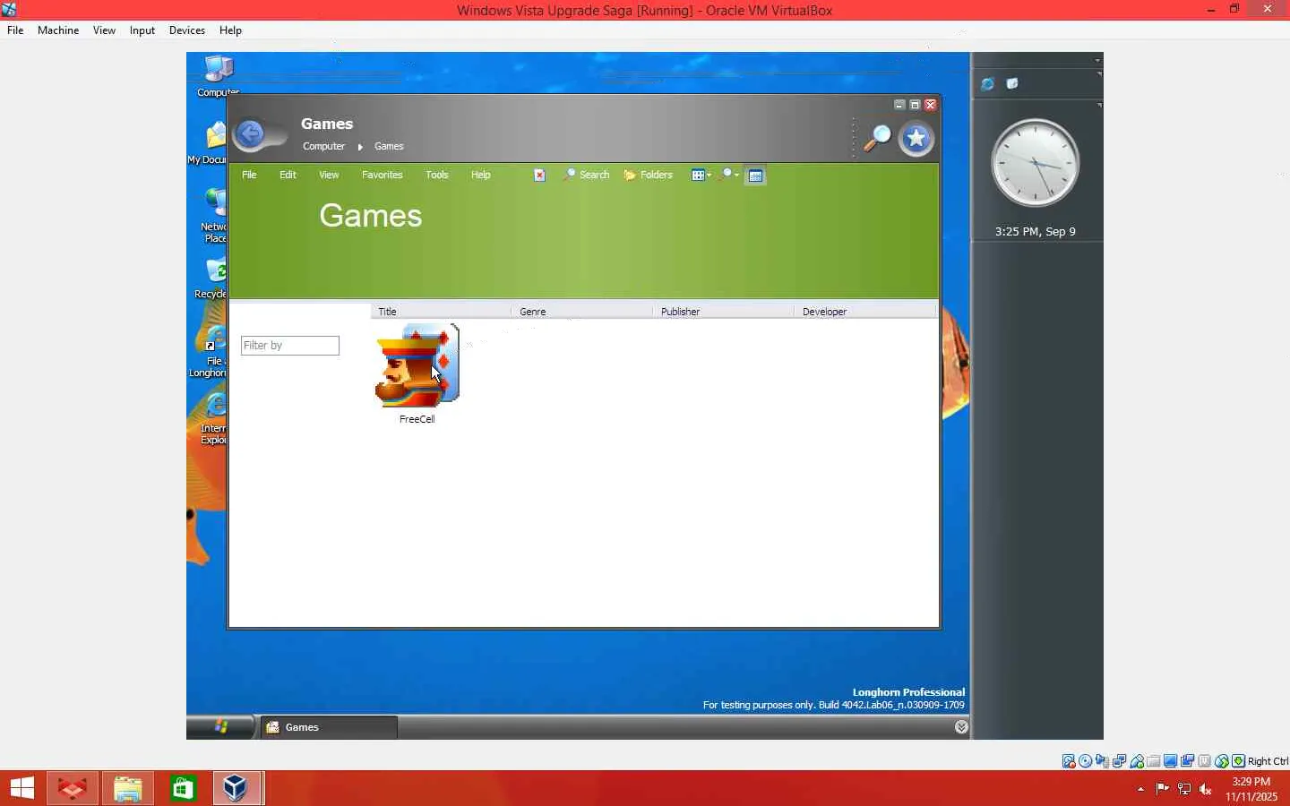Open VirtualBox File menu
1290x806 pixels.
pos(15,30)
